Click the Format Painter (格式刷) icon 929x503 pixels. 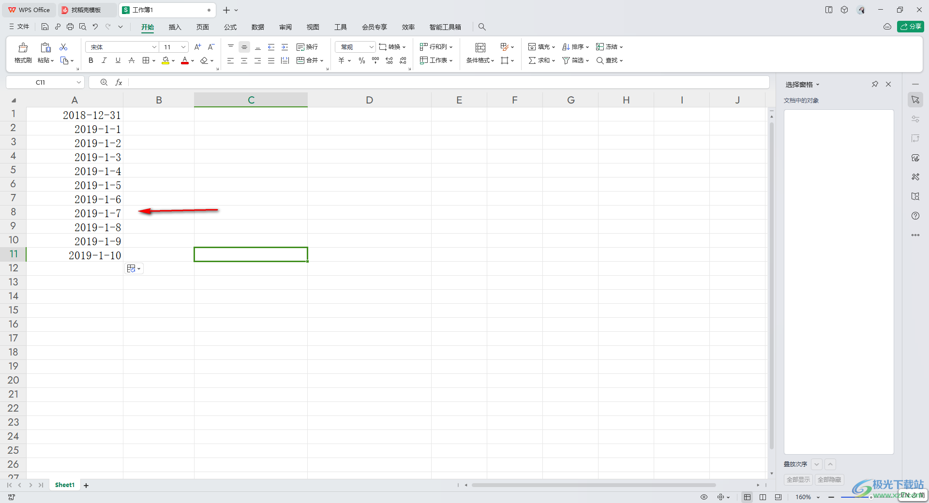[23, 47]
